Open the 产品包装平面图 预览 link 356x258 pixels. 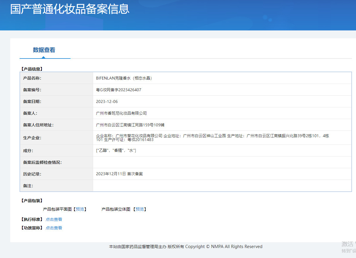coord(80,209)
